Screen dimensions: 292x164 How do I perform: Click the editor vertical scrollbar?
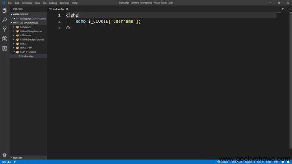291,80
